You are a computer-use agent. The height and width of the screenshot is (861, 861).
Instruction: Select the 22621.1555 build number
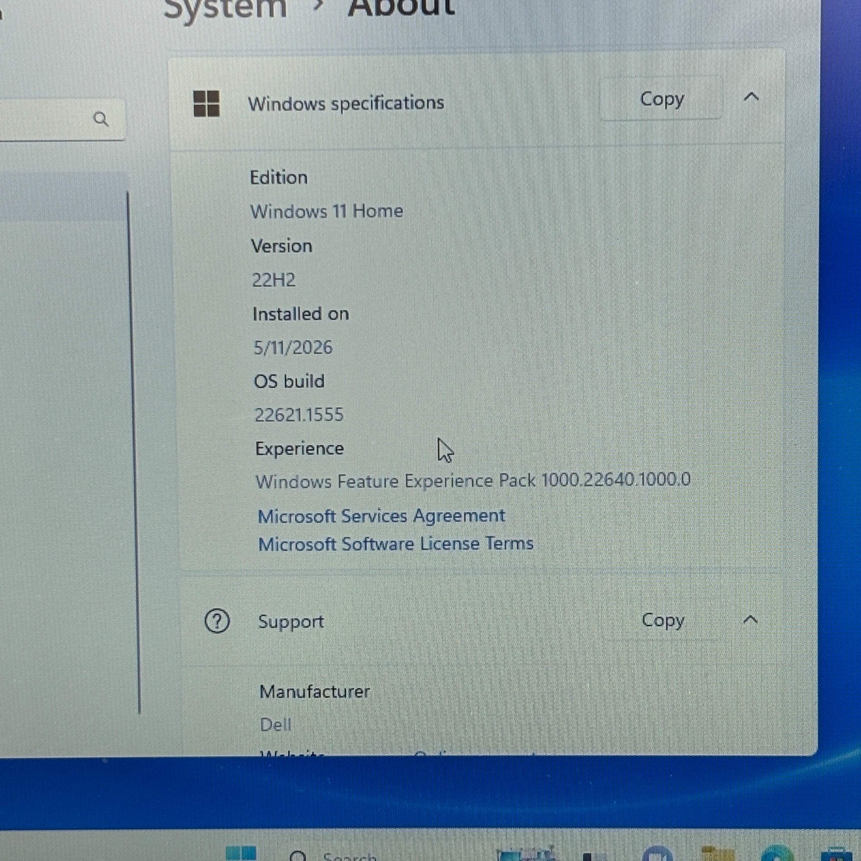299,415
